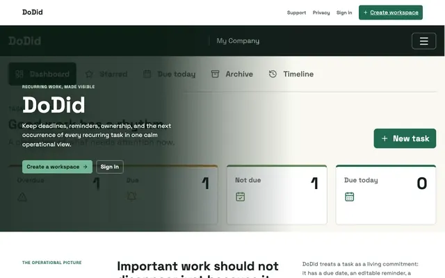Click The Operational Picture section label

[52, 263]
